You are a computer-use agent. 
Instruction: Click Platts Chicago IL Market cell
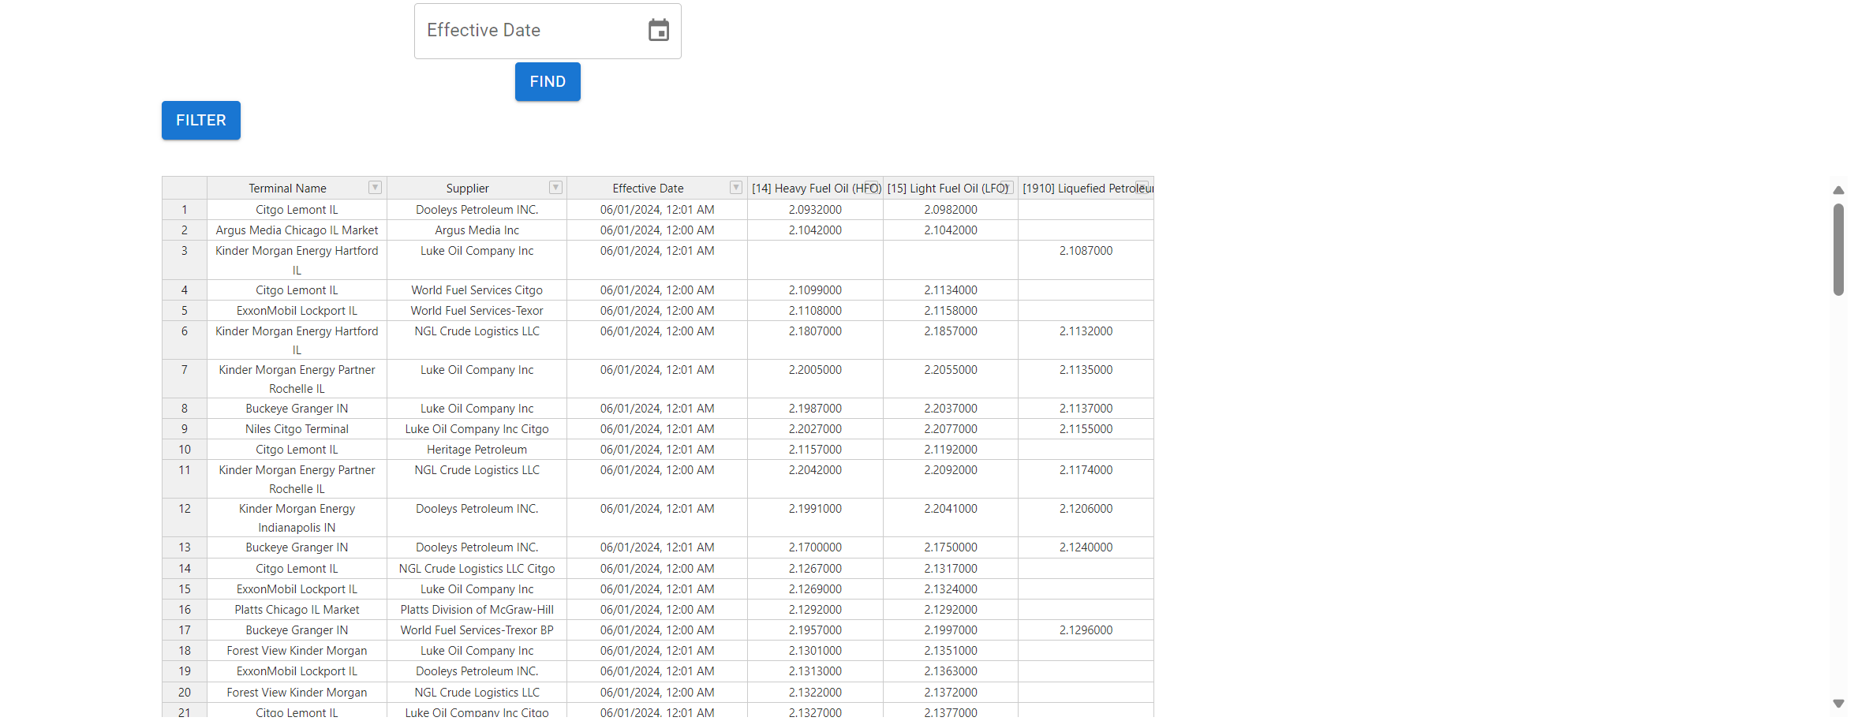(x=297, y=610)
